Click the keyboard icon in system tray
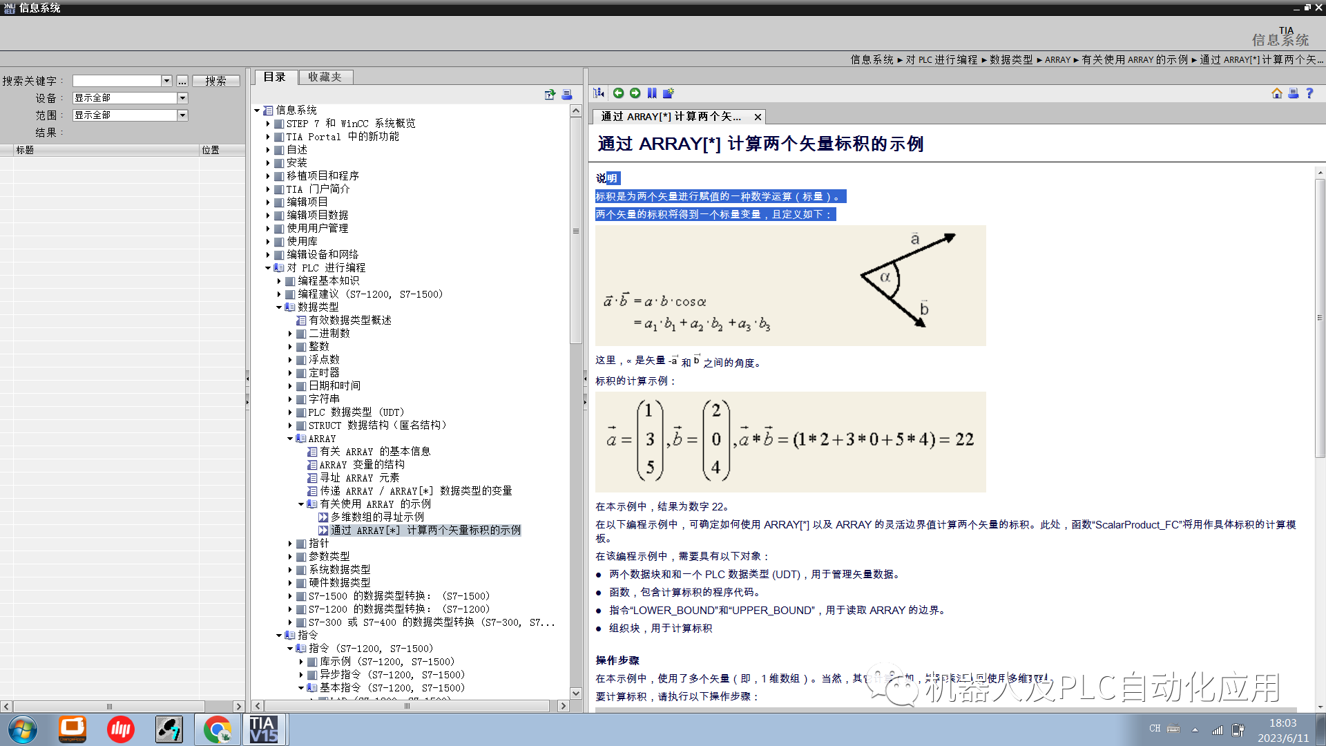This screenshot has width=1326, height=746. [x=1174, y=729]
